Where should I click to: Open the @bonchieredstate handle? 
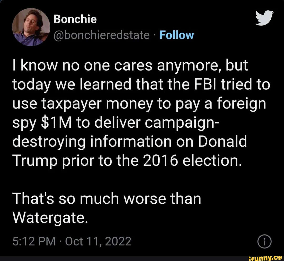click(x=102, y=35)
